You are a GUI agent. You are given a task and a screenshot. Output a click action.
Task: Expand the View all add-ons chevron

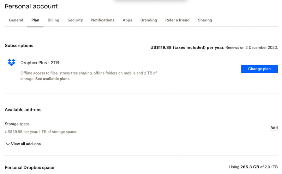click(8, 144)
